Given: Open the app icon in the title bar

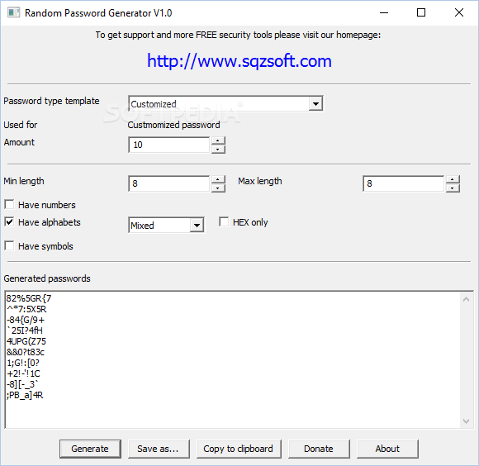Looking at the screenshot, I should tap(13, 13).
